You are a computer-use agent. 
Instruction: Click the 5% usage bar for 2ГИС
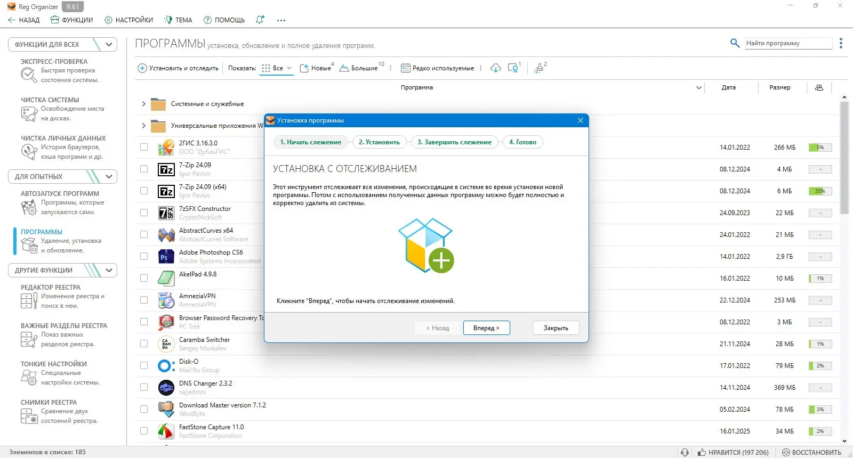(820, 148)
